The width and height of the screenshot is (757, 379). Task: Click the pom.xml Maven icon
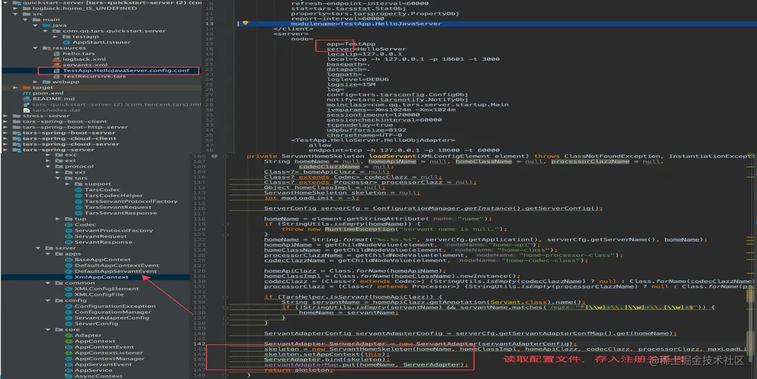27,93
